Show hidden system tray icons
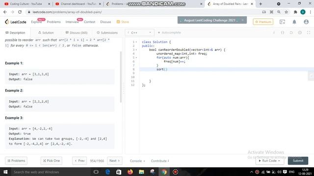Viewport: 314px width, 176px height. (252, 172)
